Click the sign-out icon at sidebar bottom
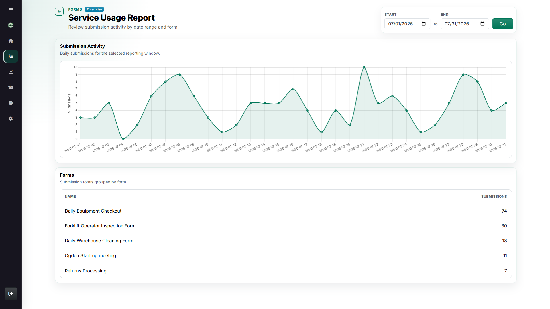This screenshot has width=550, height=309. [x=11, y=294]
